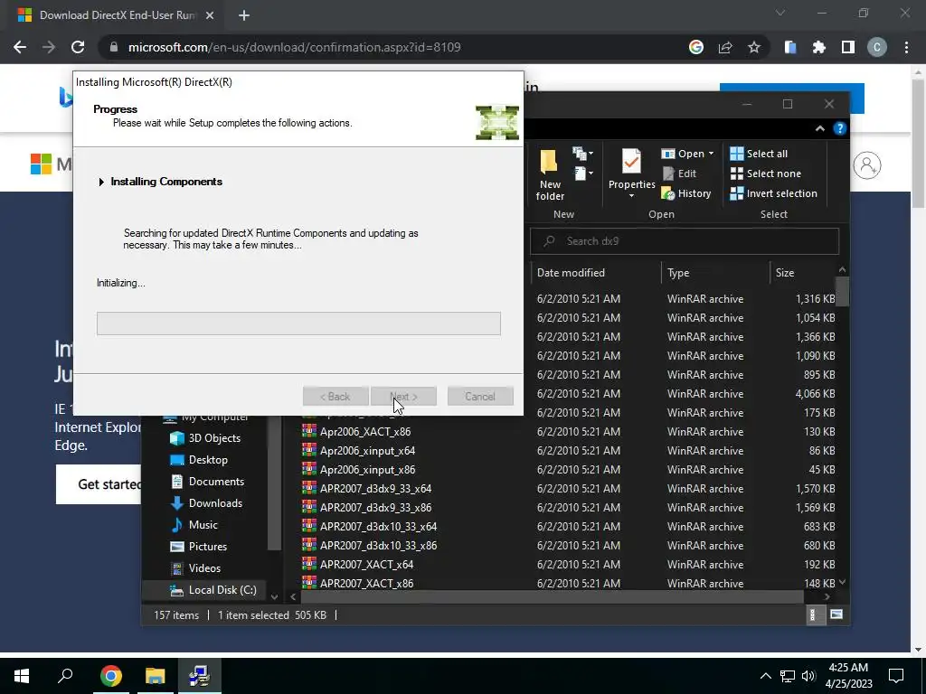The image size is (926, 694).
Task: Switch Explorer to large thumbnails view icon
Action: pyautogui.click(x=836, y=614)
